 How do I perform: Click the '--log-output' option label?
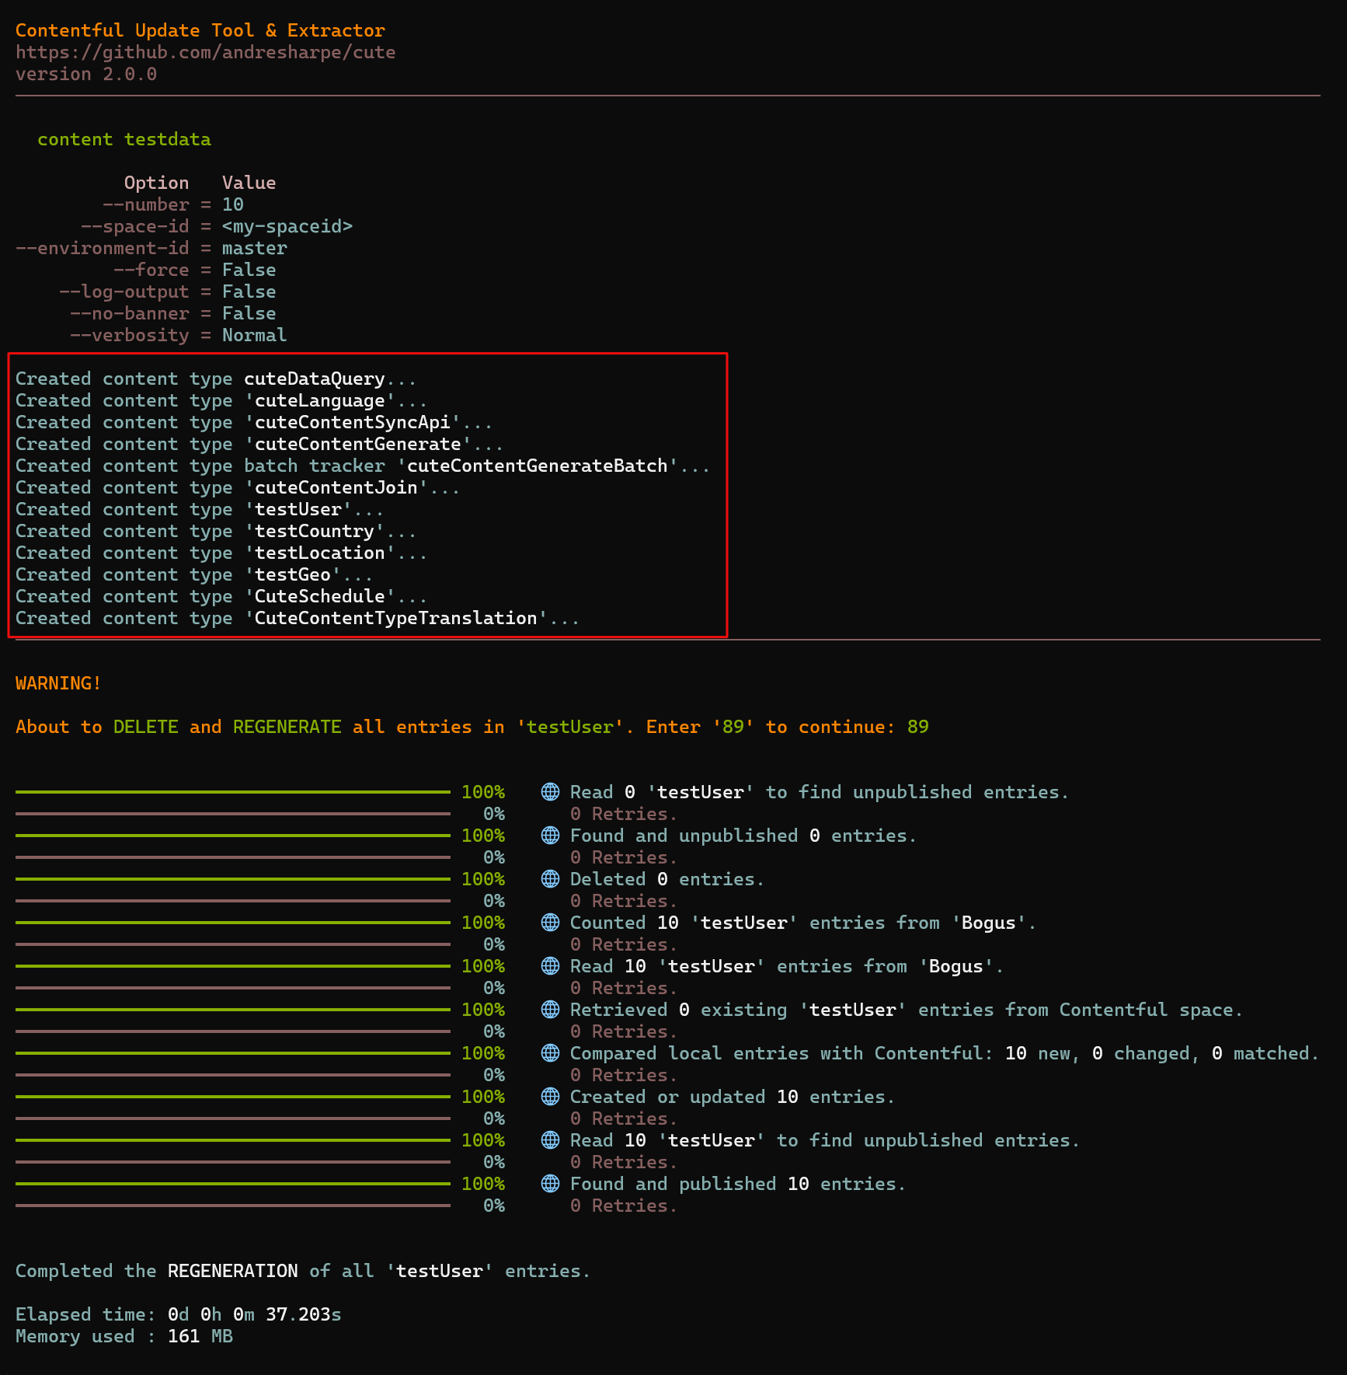[124, 291]
